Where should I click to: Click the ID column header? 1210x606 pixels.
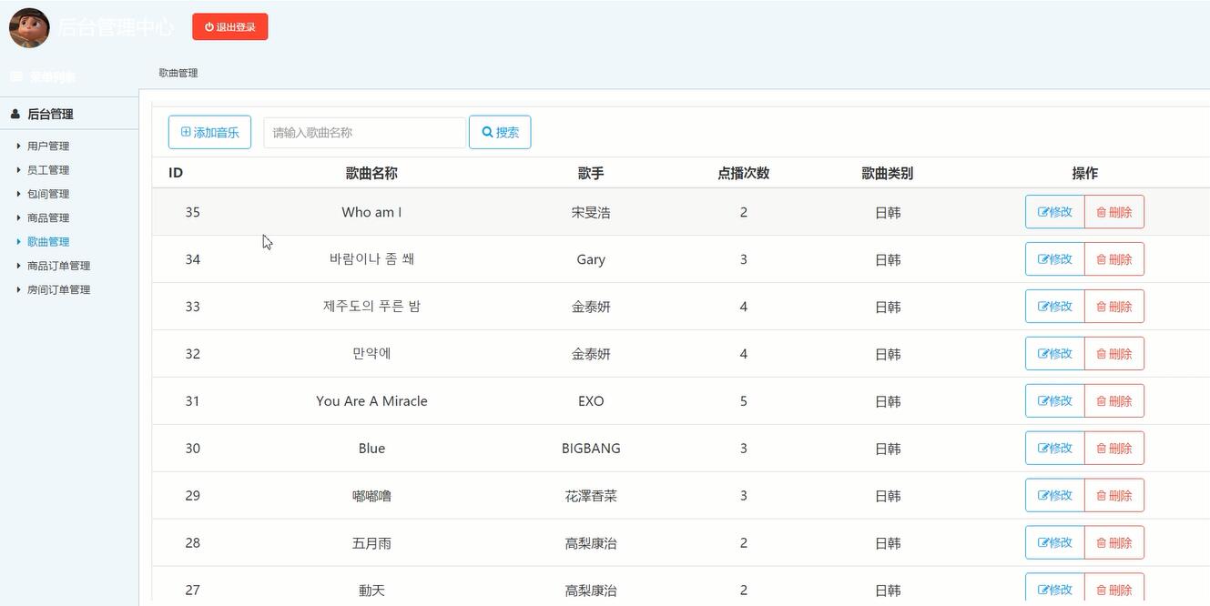tap(176, 173)
